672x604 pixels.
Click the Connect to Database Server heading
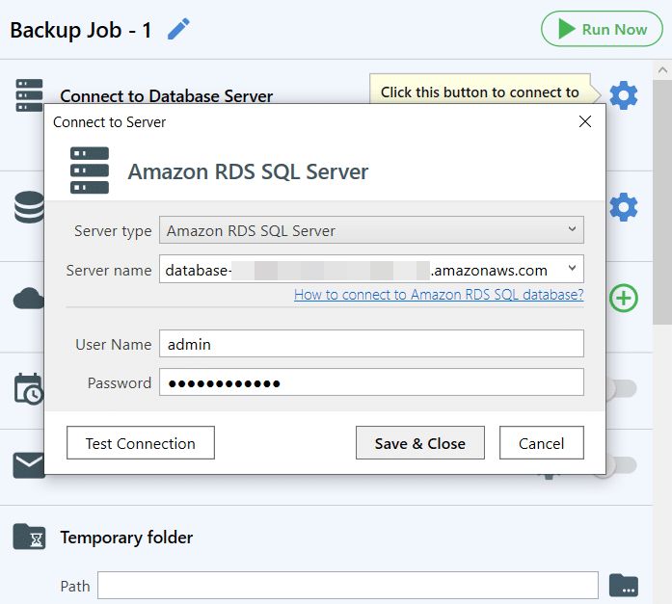(166, 96)
